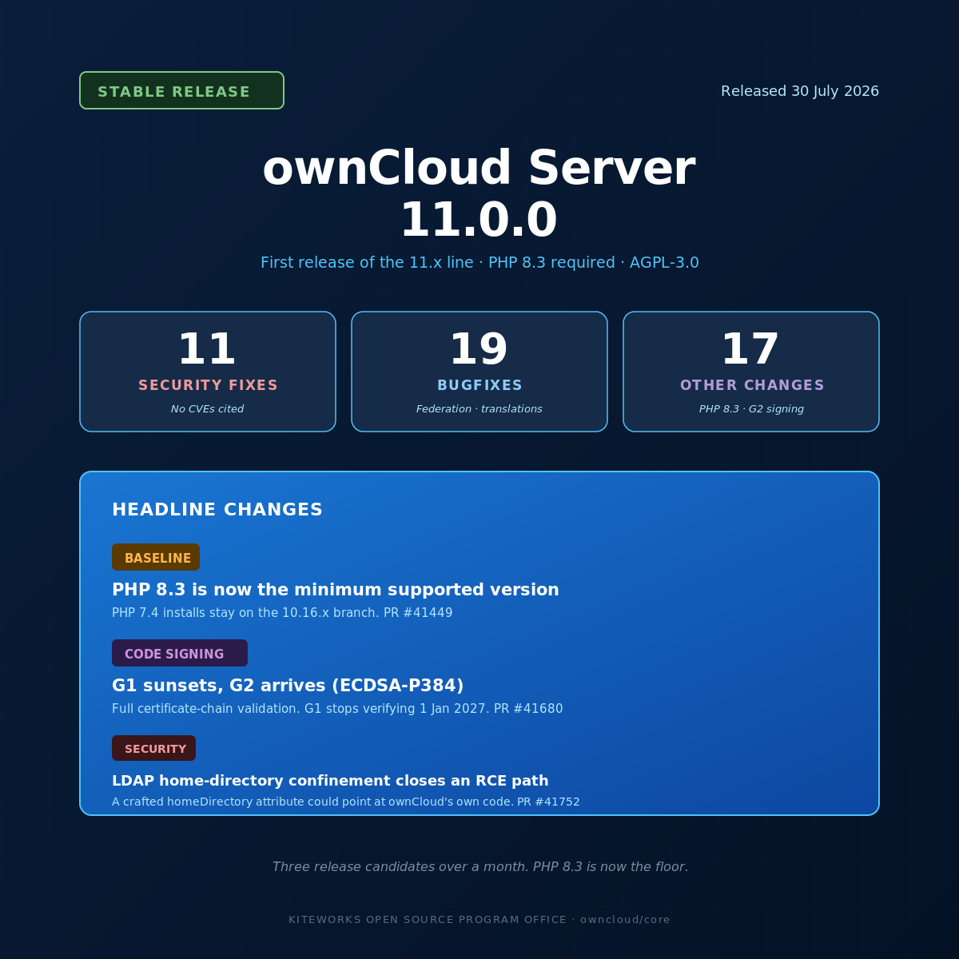Click the line mentioning PR #41752

tap(346, 802)
